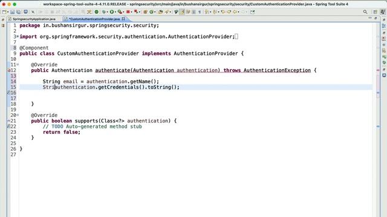Click the New file wizard icon
387x217 pixels.
tap(4, 12)
